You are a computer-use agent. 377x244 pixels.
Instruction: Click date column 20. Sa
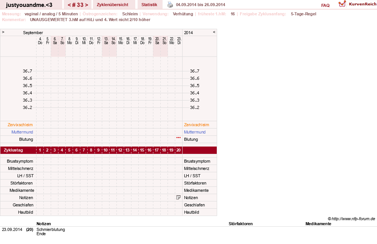point(157,41)
